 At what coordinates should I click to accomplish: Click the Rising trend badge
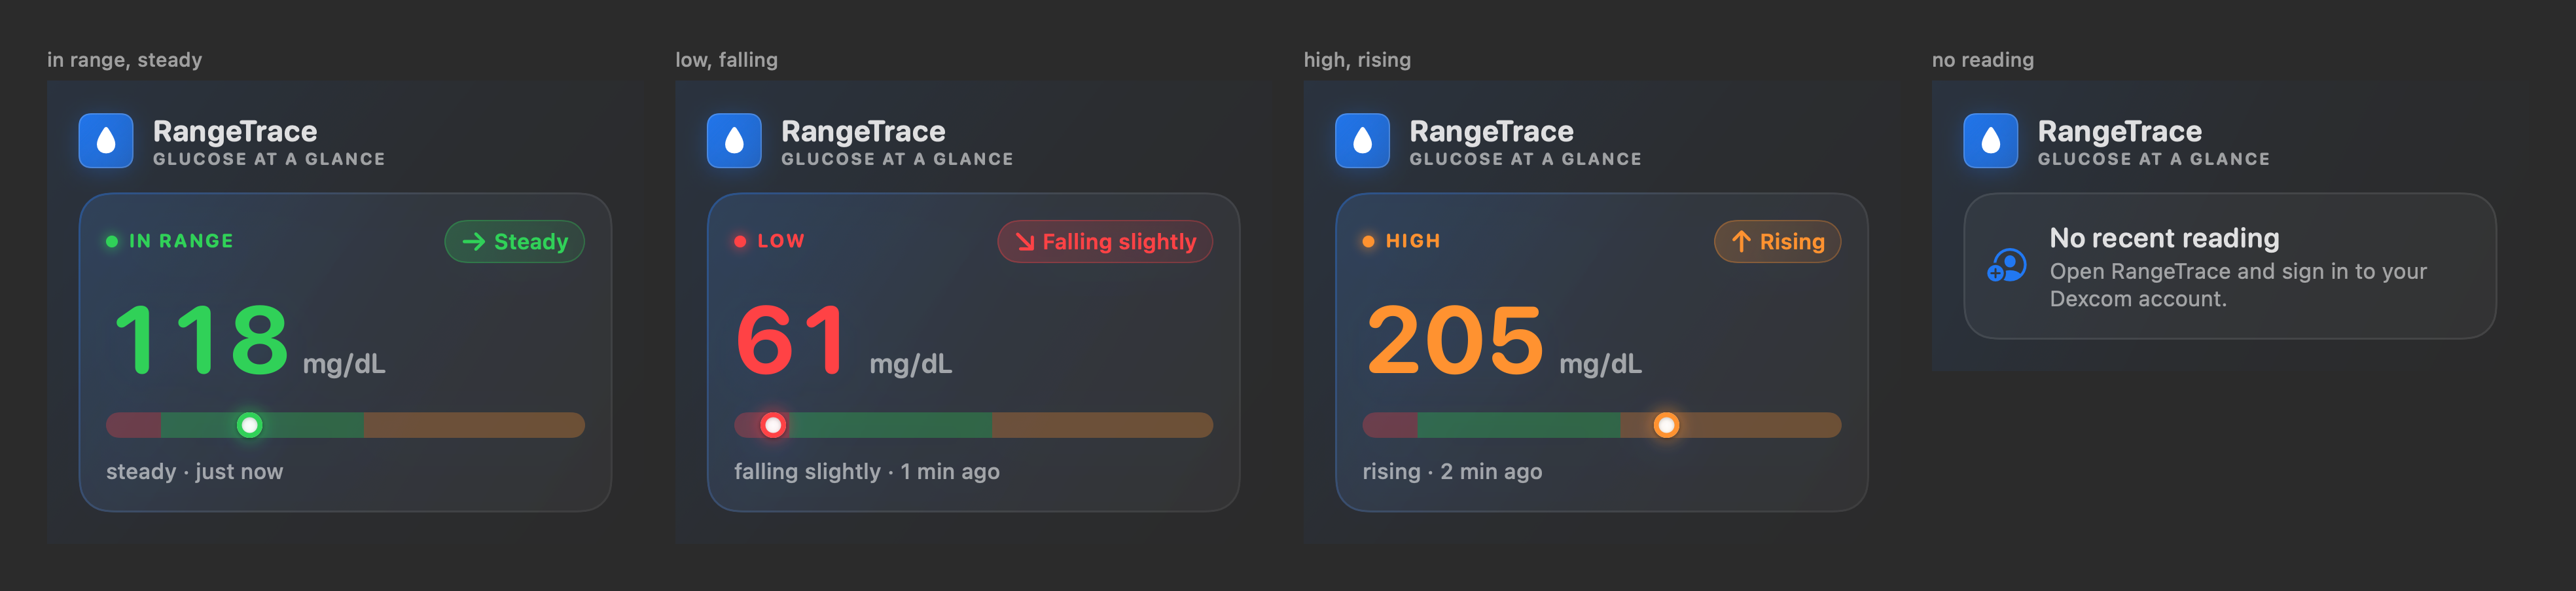click(x=1777, y=242)
